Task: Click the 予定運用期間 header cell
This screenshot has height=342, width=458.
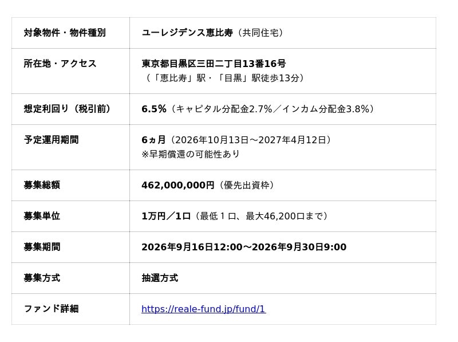Action: pos(70,147)
